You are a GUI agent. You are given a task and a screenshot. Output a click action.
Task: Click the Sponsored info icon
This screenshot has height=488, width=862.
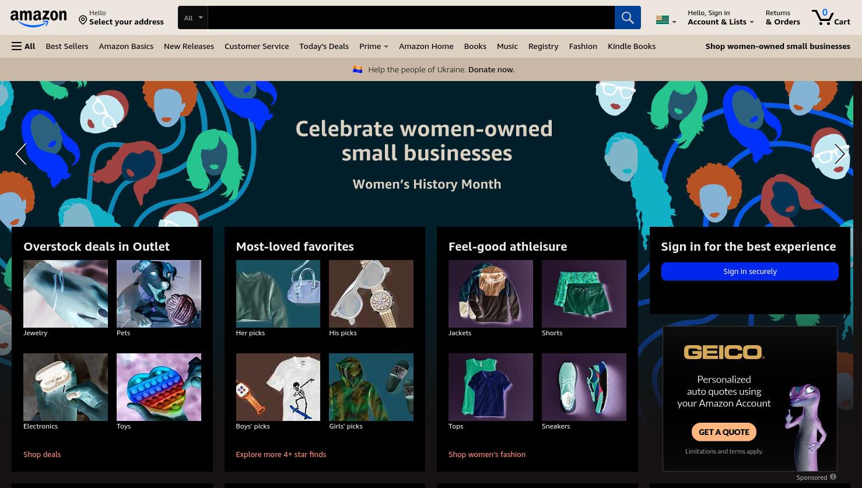click(x=833, y=477)
